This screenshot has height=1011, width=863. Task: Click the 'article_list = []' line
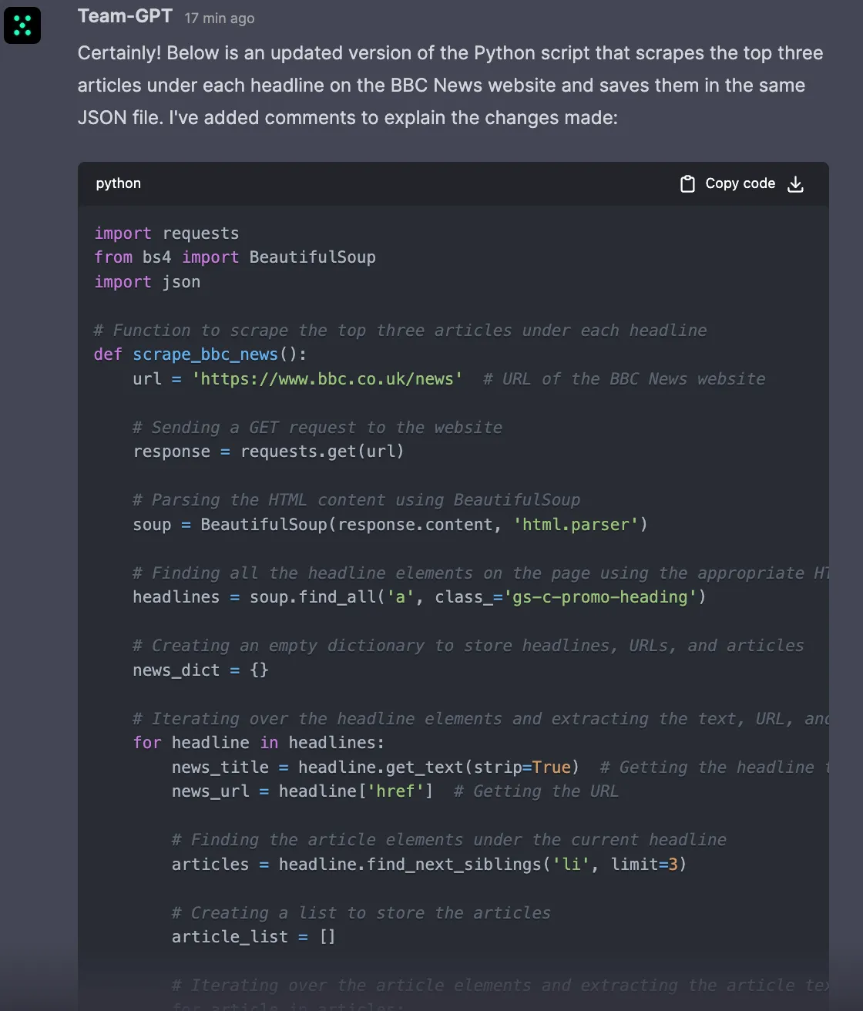[x=254, y=937]
